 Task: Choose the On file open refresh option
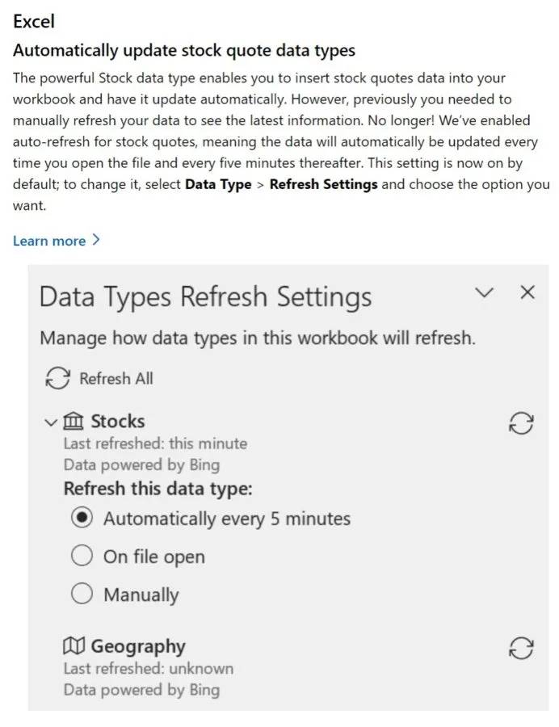(81, 556)
